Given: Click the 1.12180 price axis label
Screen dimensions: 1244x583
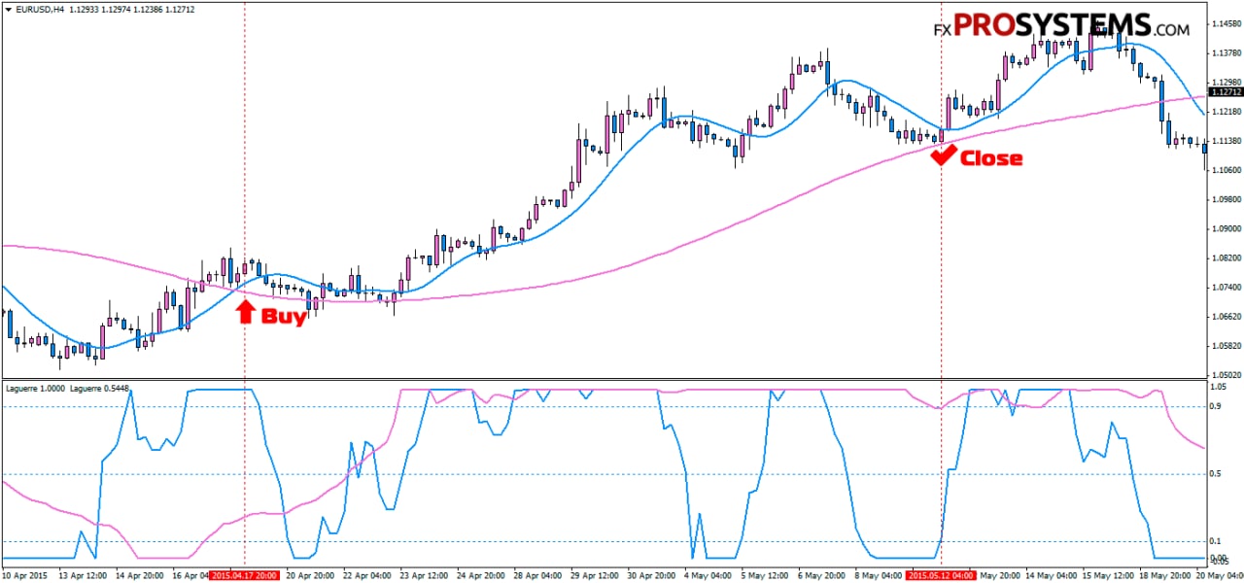Looking at the screenshot, I should [x=1227, y=112].
